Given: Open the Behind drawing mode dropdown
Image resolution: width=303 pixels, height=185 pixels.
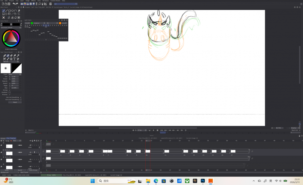Looking at the screenshot, I should 10,62.
